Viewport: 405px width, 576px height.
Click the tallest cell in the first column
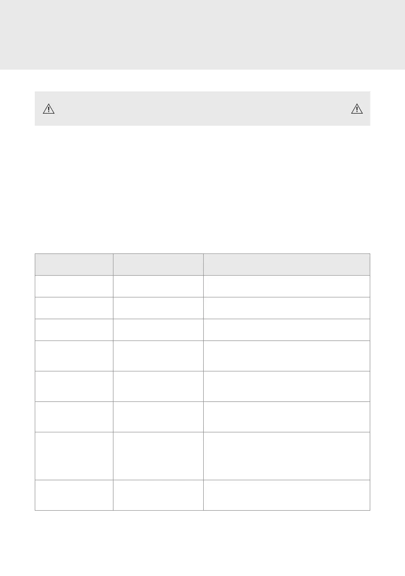[x=74, y=456]
